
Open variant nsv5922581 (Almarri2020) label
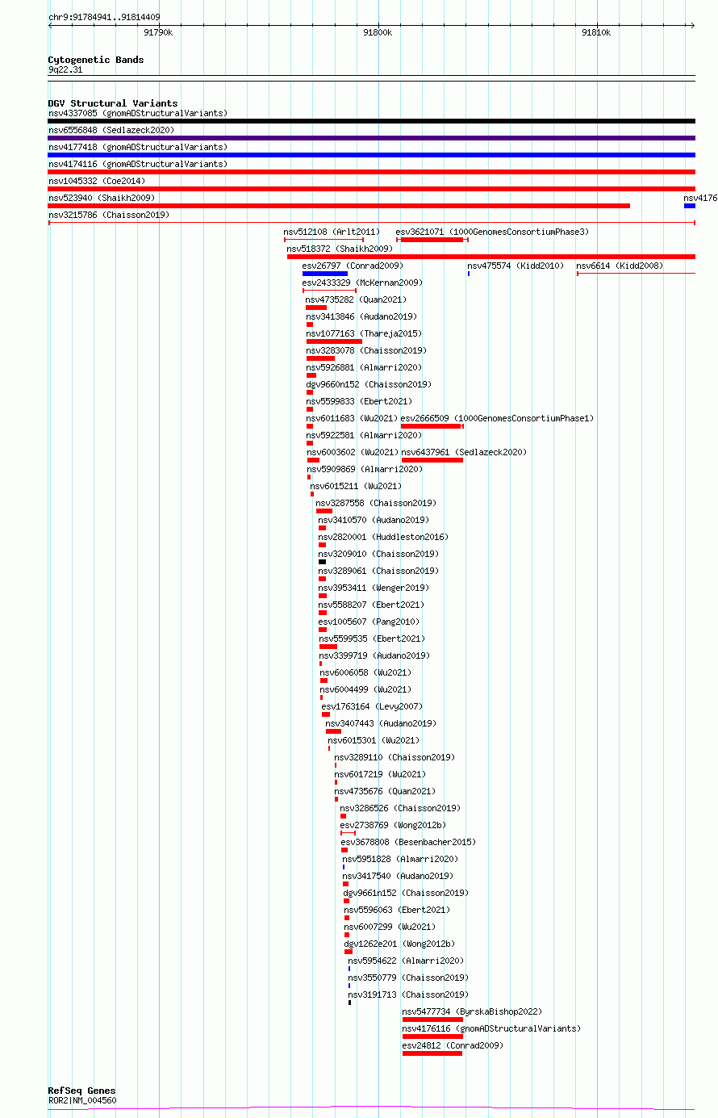tap(365, 435)
